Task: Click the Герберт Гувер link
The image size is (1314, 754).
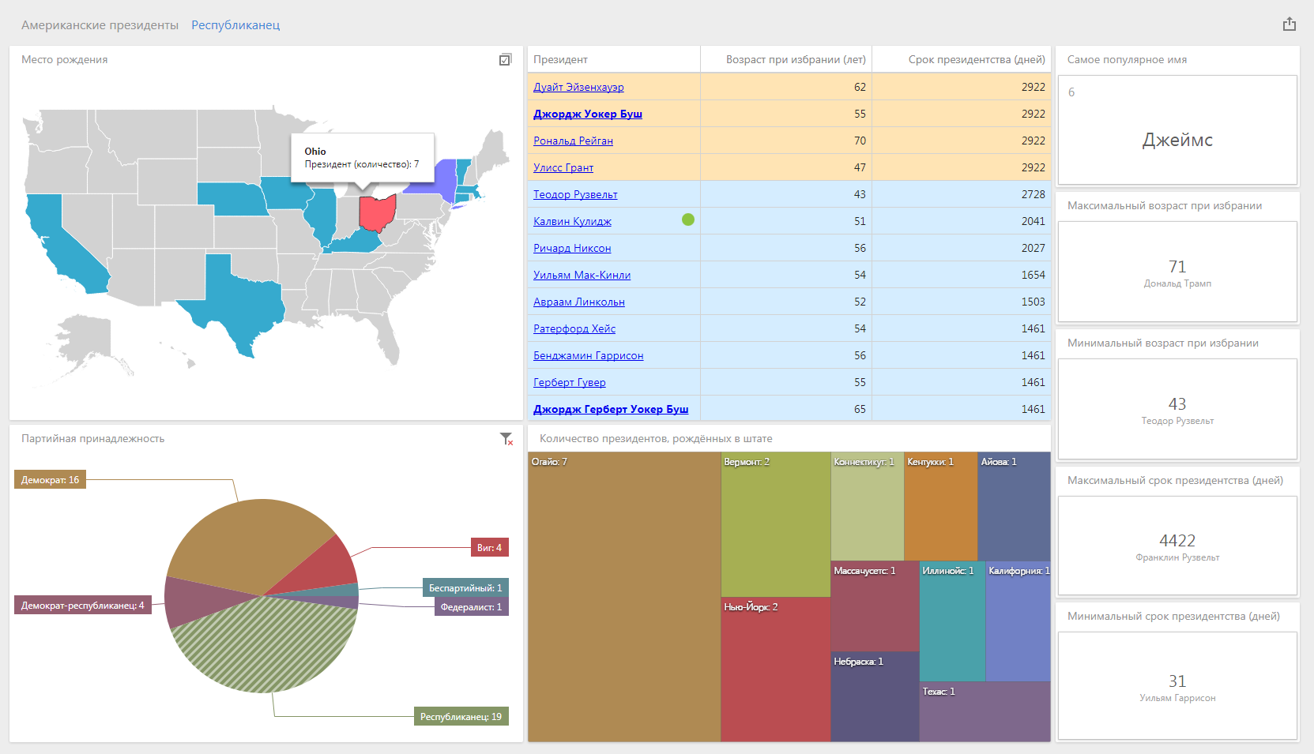Action: tap(570, 382)
